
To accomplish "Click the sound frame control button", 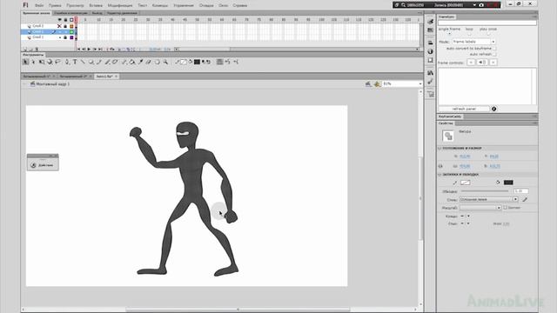I will 482,63.
